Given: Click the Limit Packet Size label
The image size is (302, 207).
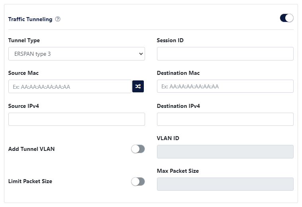Looking at the screenshot, I should (30, 181).
